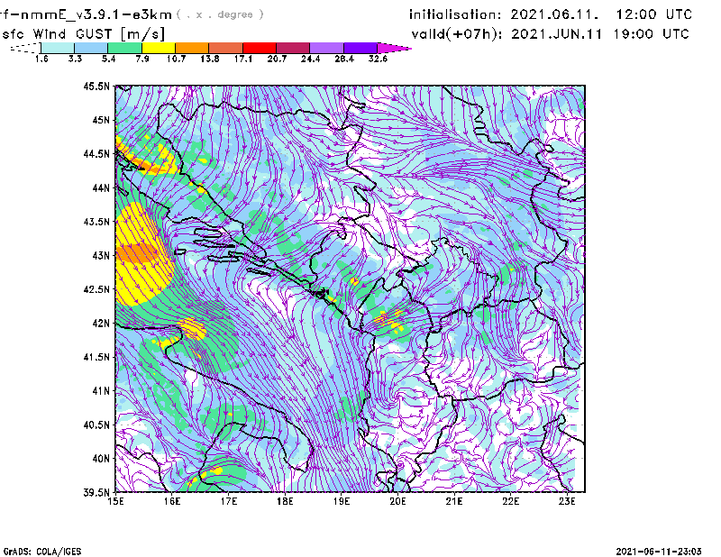
Task: Click the legend value 10.7
Action: click(x=176, y=59)
